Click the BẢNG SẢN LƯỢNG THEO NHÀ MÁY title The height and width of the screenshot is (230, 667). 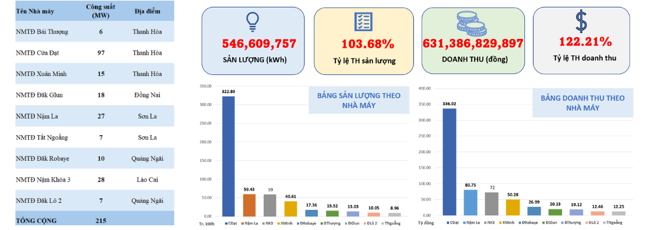359,100
